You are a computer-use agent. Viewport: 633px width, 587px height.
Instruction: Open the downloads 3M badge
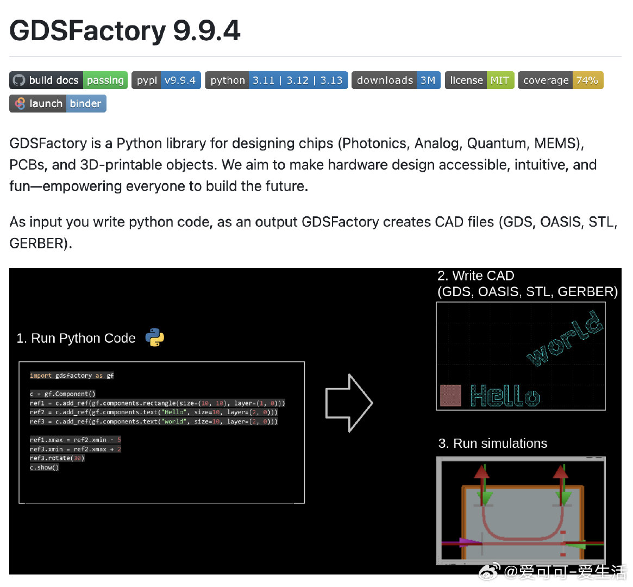coord(396,80)
